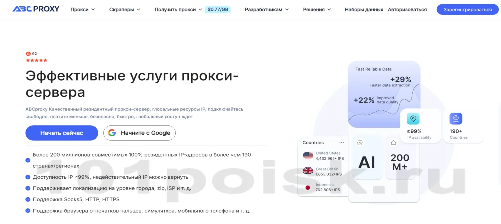The width and height of the screenshot is (501, 224).
Task: Click checkmark beside браузера отпечатков line
Action: 28,211
